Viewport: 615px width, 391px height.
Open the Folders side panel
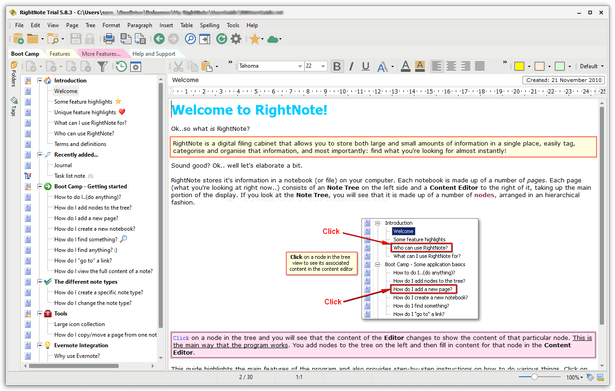[x=14, y=74]
